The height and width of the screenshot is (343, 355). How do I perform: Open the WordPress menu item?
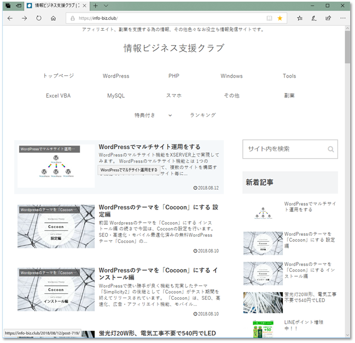[116, 76]
